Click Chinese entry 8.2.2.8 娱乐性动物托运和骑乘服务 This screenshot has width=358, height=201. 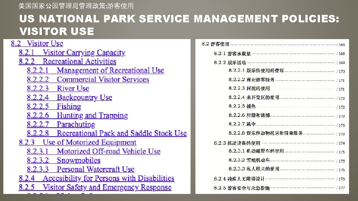tap(266, 133)
